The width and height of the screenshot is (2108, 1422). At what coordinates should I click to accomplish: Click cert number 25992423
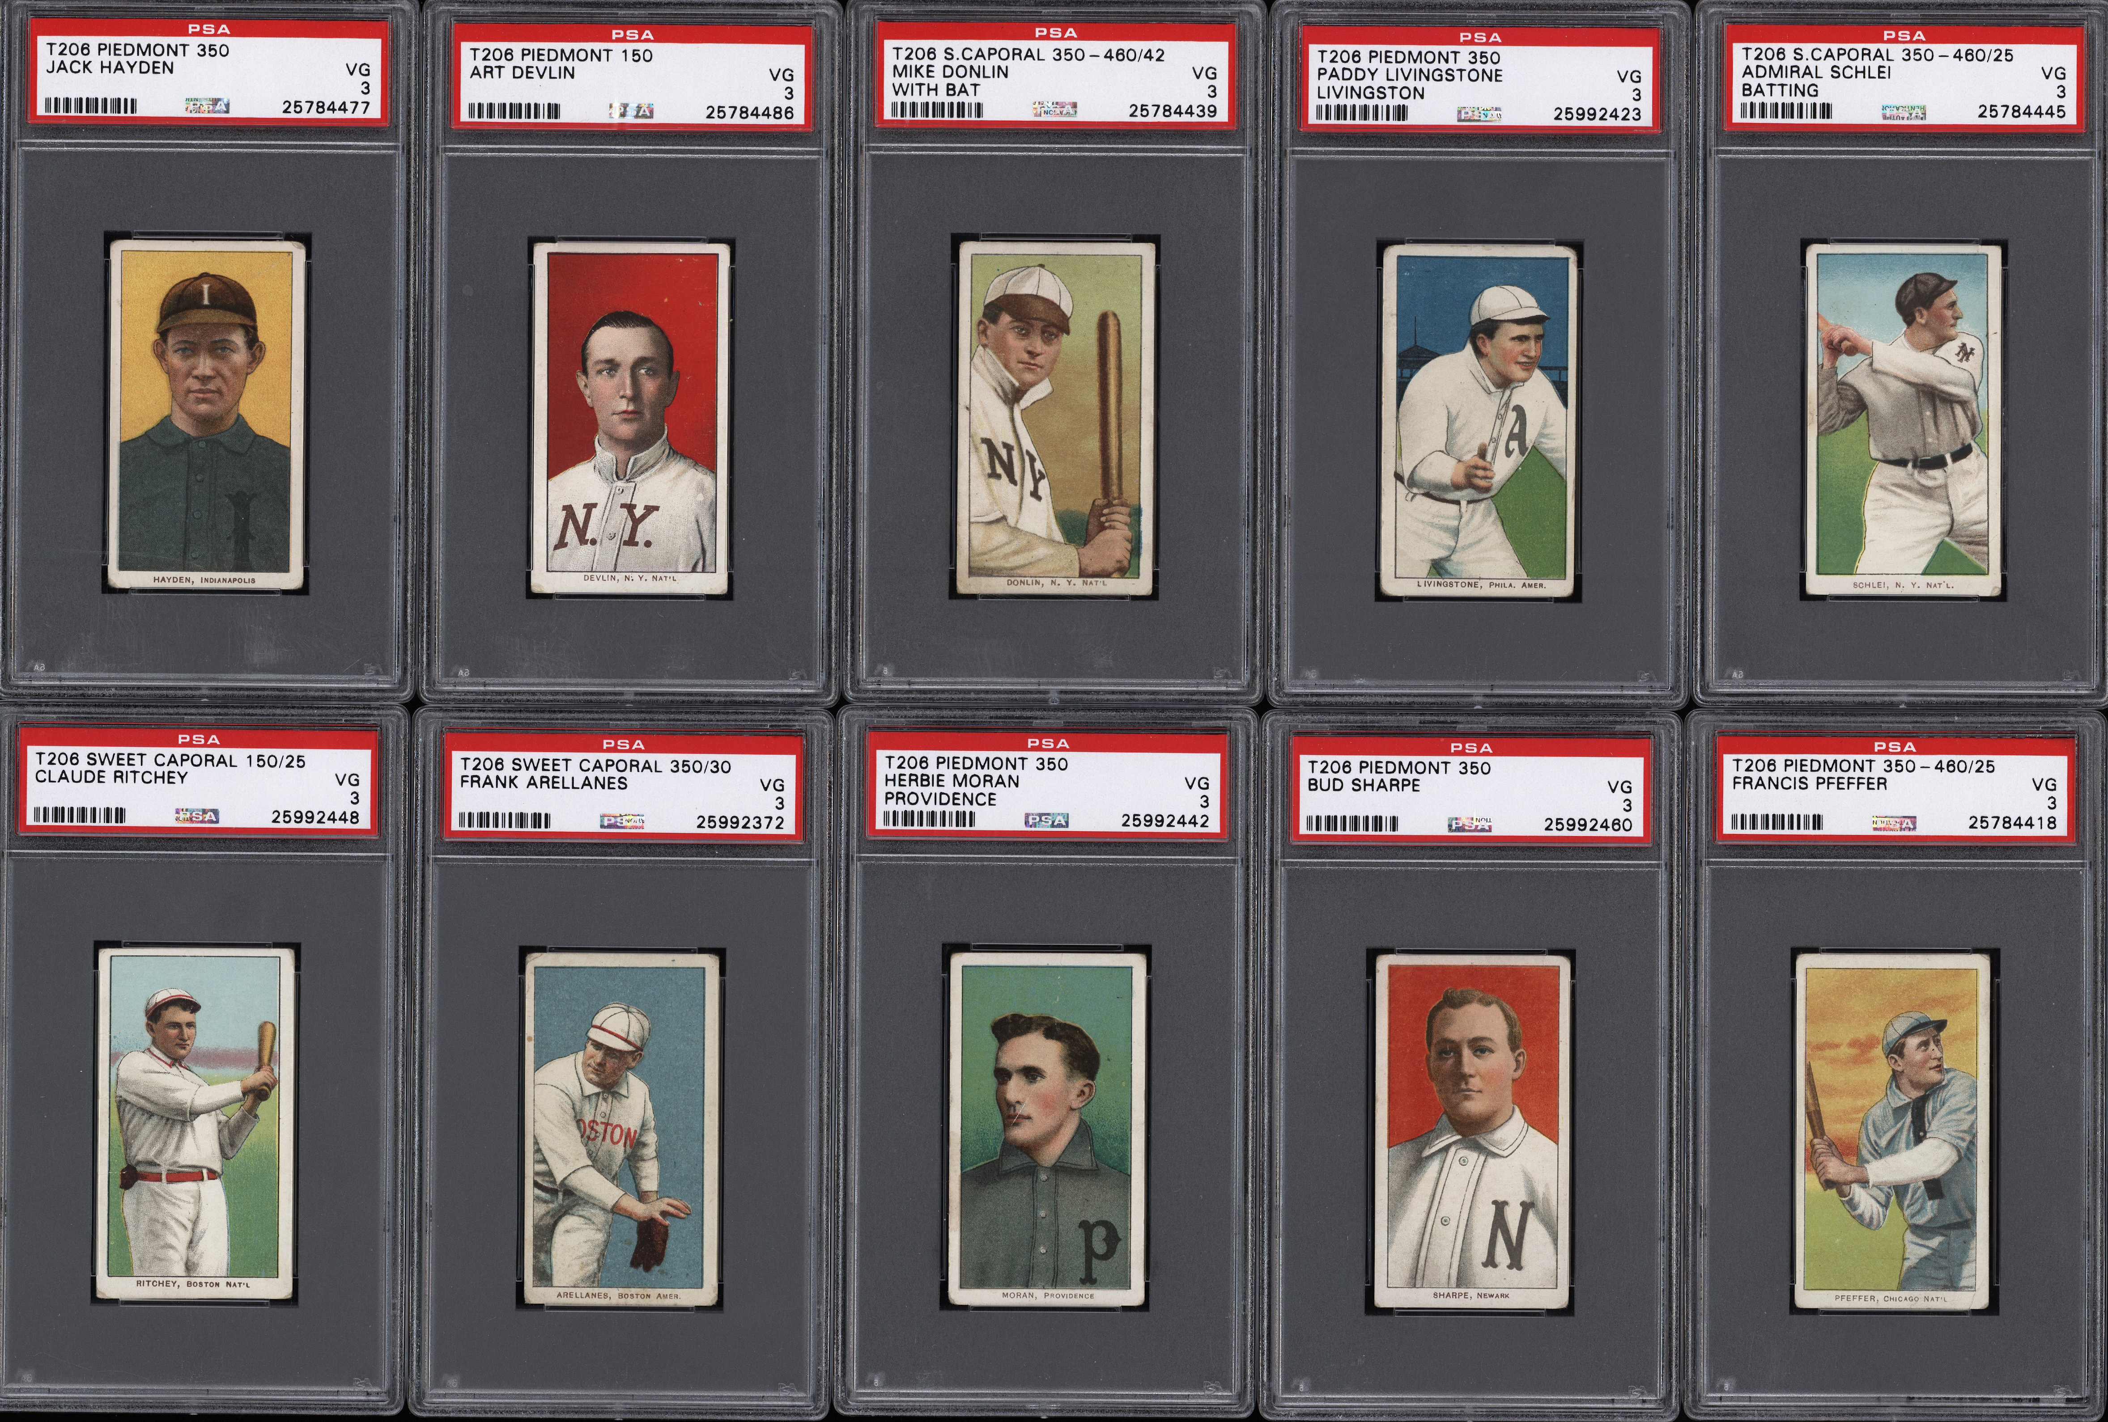pos(1597,114)
